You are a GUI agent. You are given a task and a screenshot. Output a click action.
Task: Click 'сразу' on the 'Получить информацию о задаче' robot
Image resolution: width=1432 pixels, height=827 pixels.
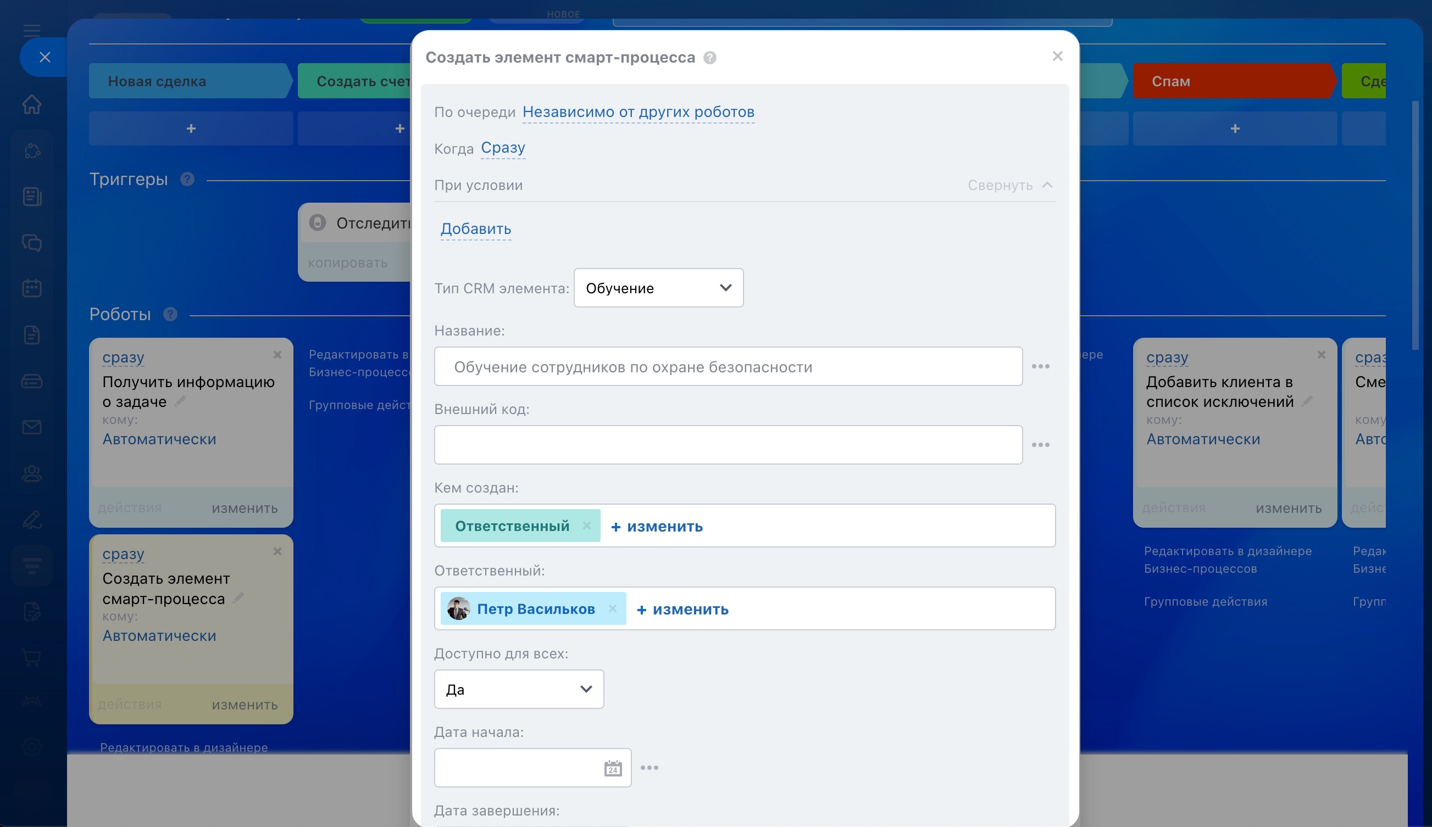(123, 357)
